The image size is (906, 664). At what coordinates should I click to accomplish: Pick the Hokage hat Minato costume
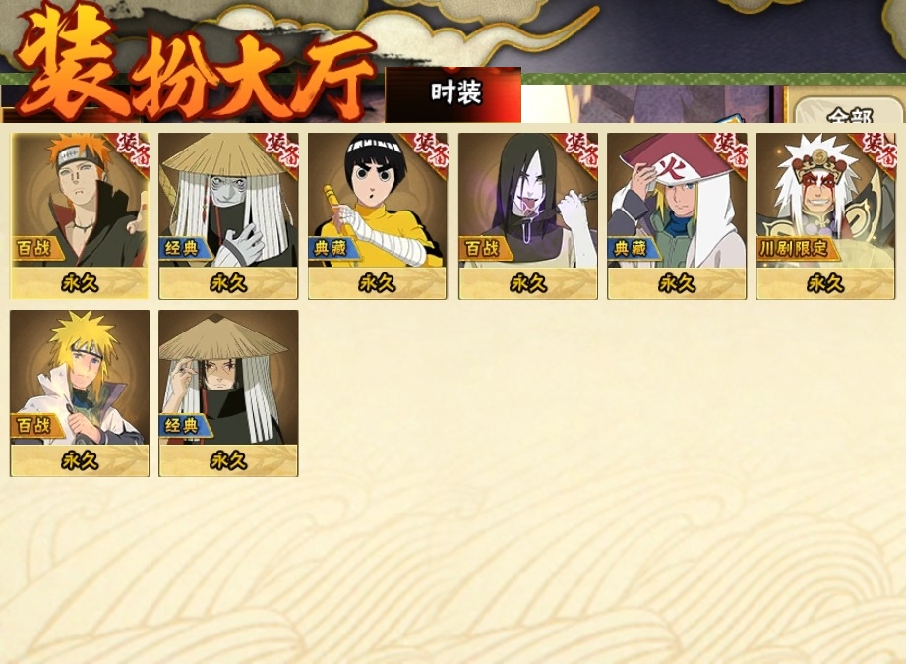coord(677,216)
